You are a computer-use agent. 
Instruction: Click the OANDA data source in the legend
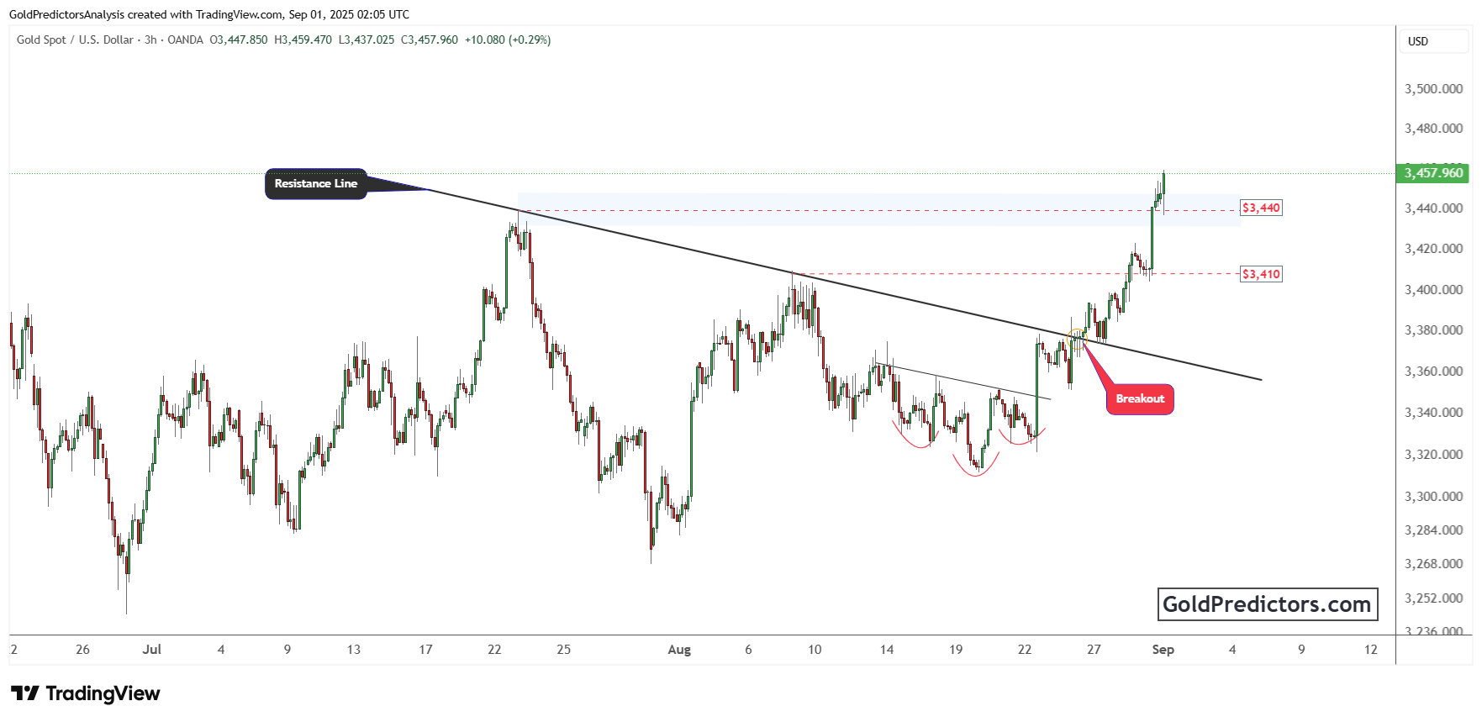click(185, 40)
